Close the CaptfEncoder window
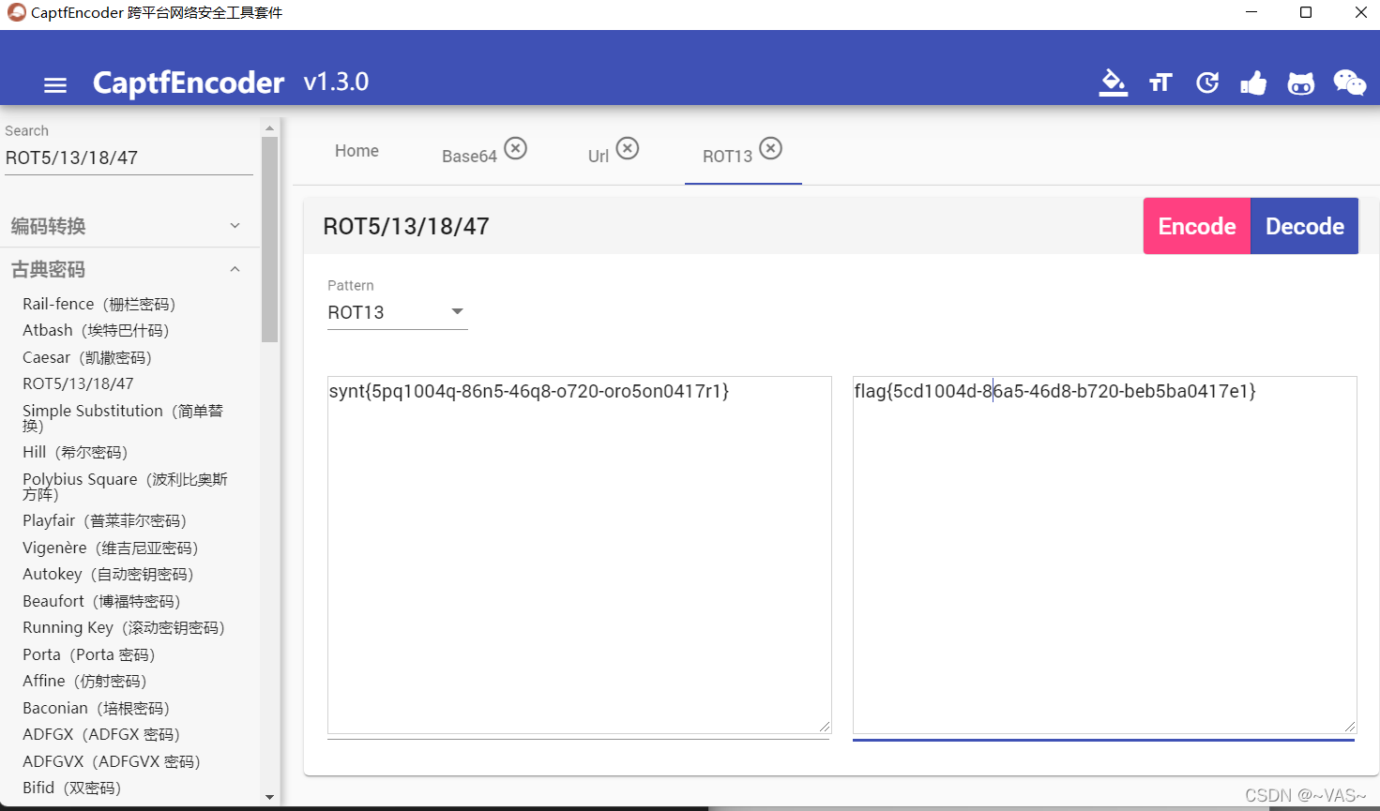Image resolution: width=1380 pixels, height=811 pixels. [1360, 12]
